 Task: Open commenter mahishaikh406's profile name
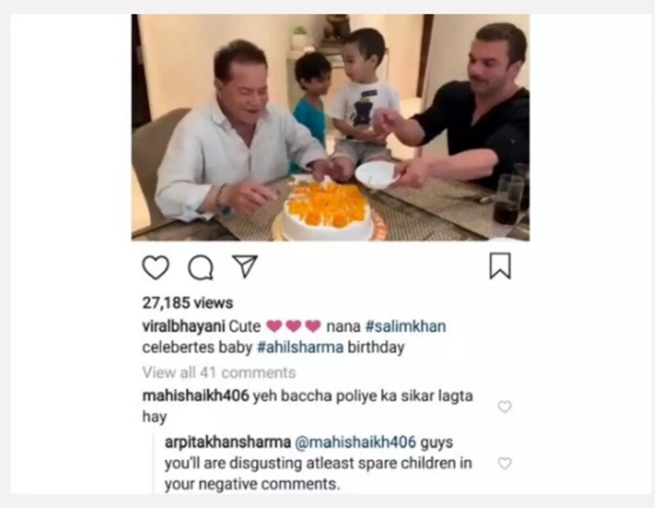pos(195,396)
